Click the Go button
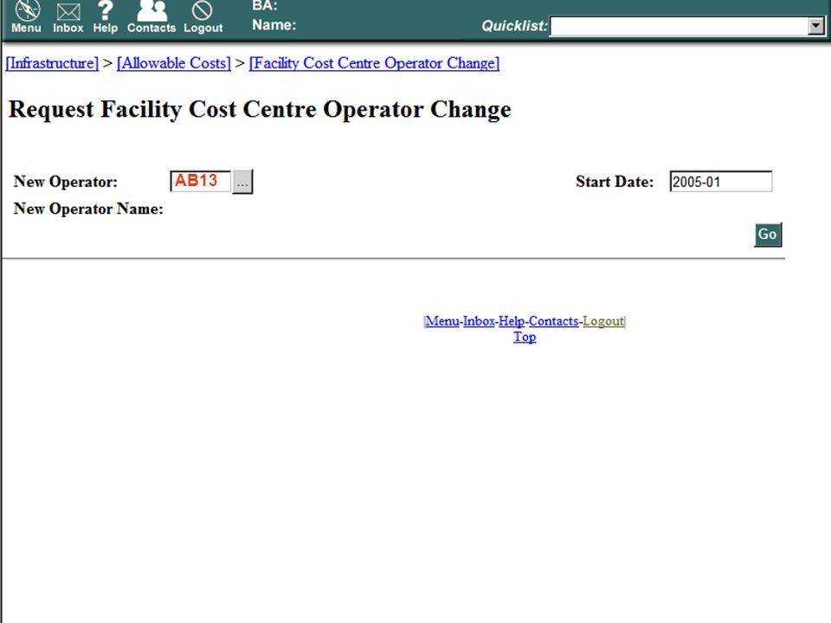Viewport: 831px width, 623px height. point(768,234)
